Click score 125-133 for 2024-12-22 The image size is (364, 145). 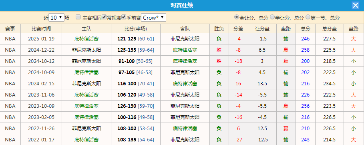point(127,50)
